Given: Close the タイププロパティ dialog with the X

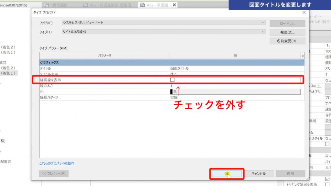Looking at the screenshot, I should (x=303, y=12).
